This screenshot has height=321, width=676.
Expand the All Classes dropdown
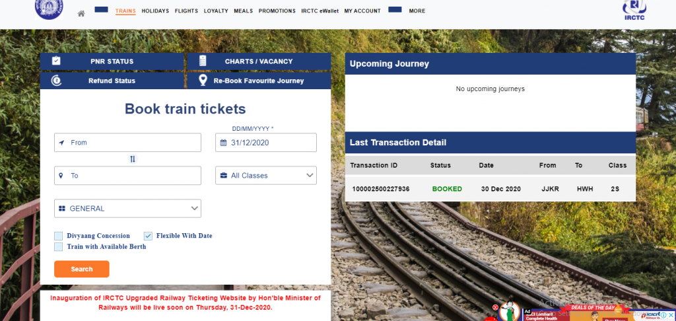click(266, 176)
